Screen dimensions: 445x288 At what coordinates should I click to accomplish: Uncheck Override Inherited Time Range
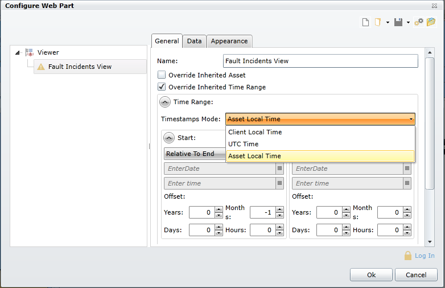tap(162, 87)
